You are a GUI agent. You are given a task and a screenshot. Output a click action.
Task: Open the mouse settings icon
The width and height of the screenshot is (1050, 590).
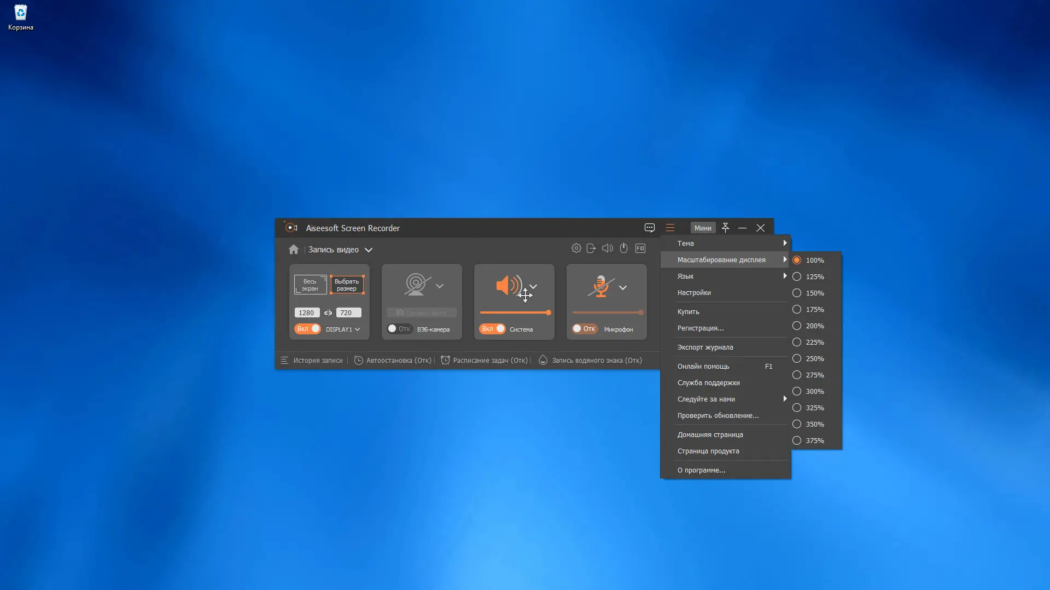pyautogui.click(x=623, y=249)
